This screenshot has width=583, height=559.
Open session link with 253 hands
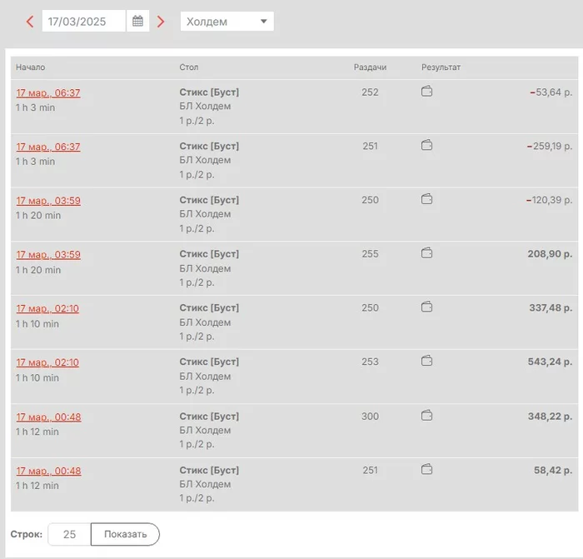tap(48, 363)
